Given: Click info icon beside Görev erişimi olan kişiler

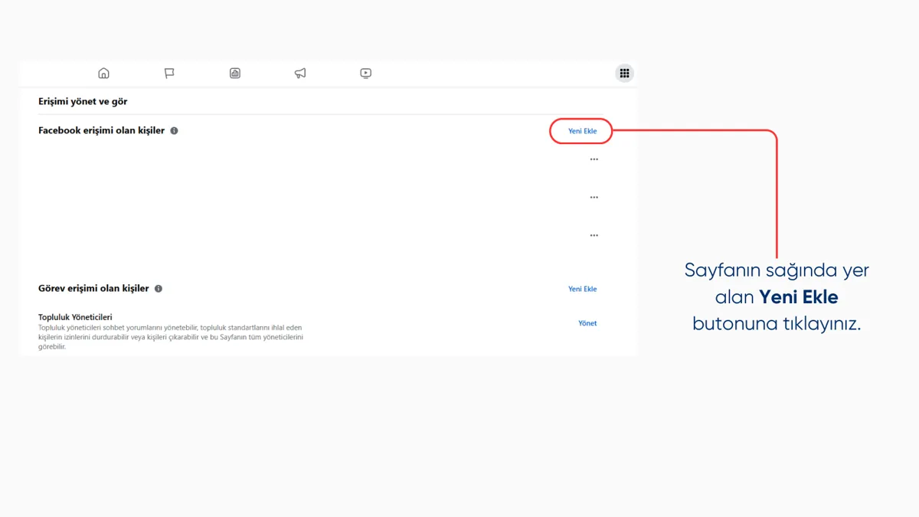Looking at the screenshot, I should tap(159, 289).
